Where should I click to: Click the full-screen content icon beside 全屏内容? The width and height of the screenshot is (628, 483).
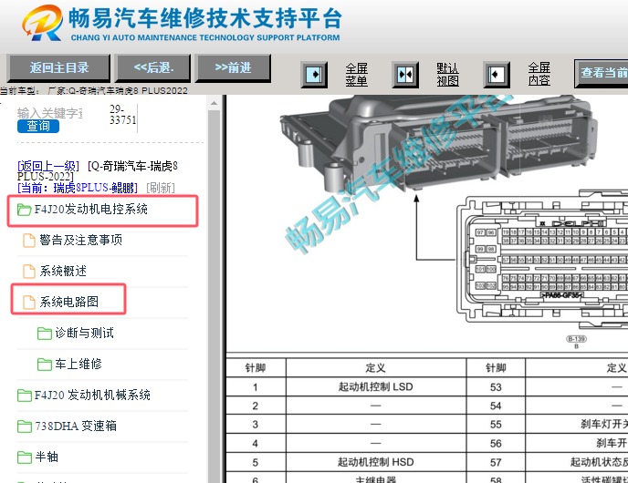point(497,75)
